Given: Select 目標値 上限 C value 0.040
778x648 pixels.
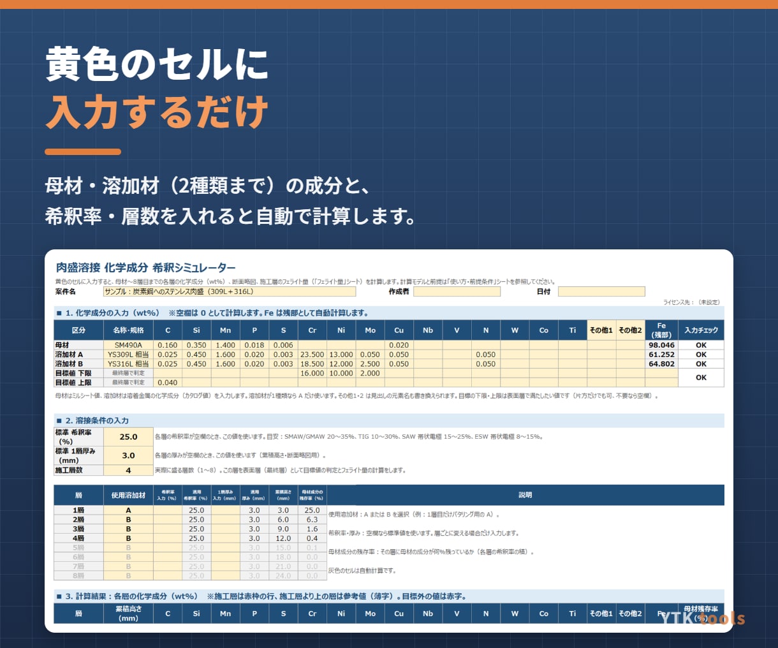Looking at the screenshot, I should (168, 383).
